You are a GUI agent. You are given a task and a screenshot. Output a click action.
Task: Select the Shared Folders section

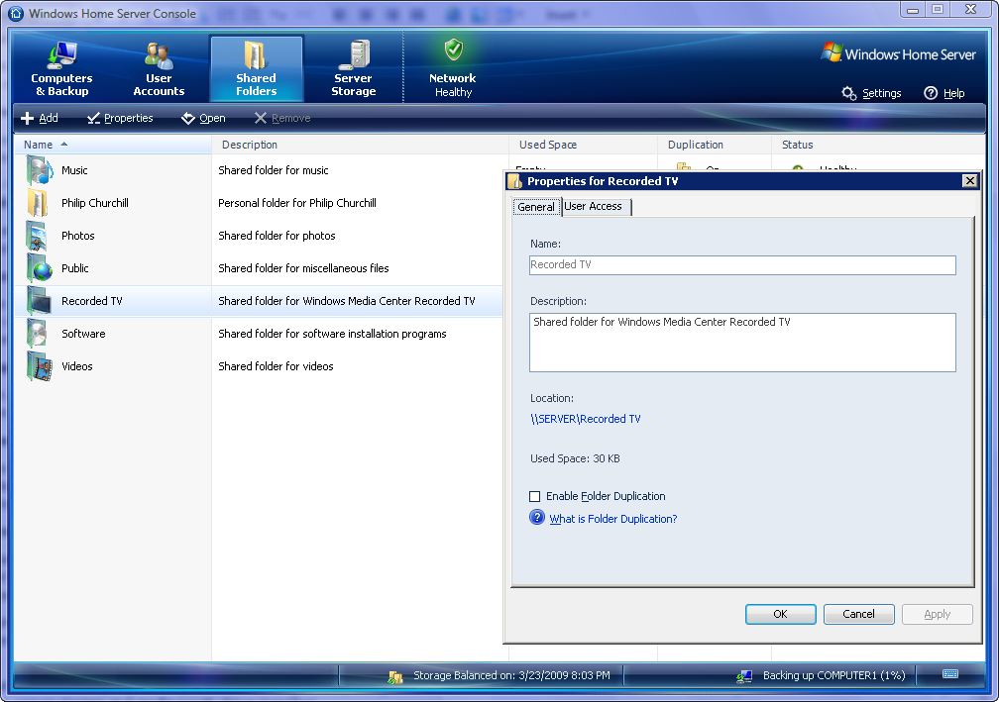(x=256, y=68)
